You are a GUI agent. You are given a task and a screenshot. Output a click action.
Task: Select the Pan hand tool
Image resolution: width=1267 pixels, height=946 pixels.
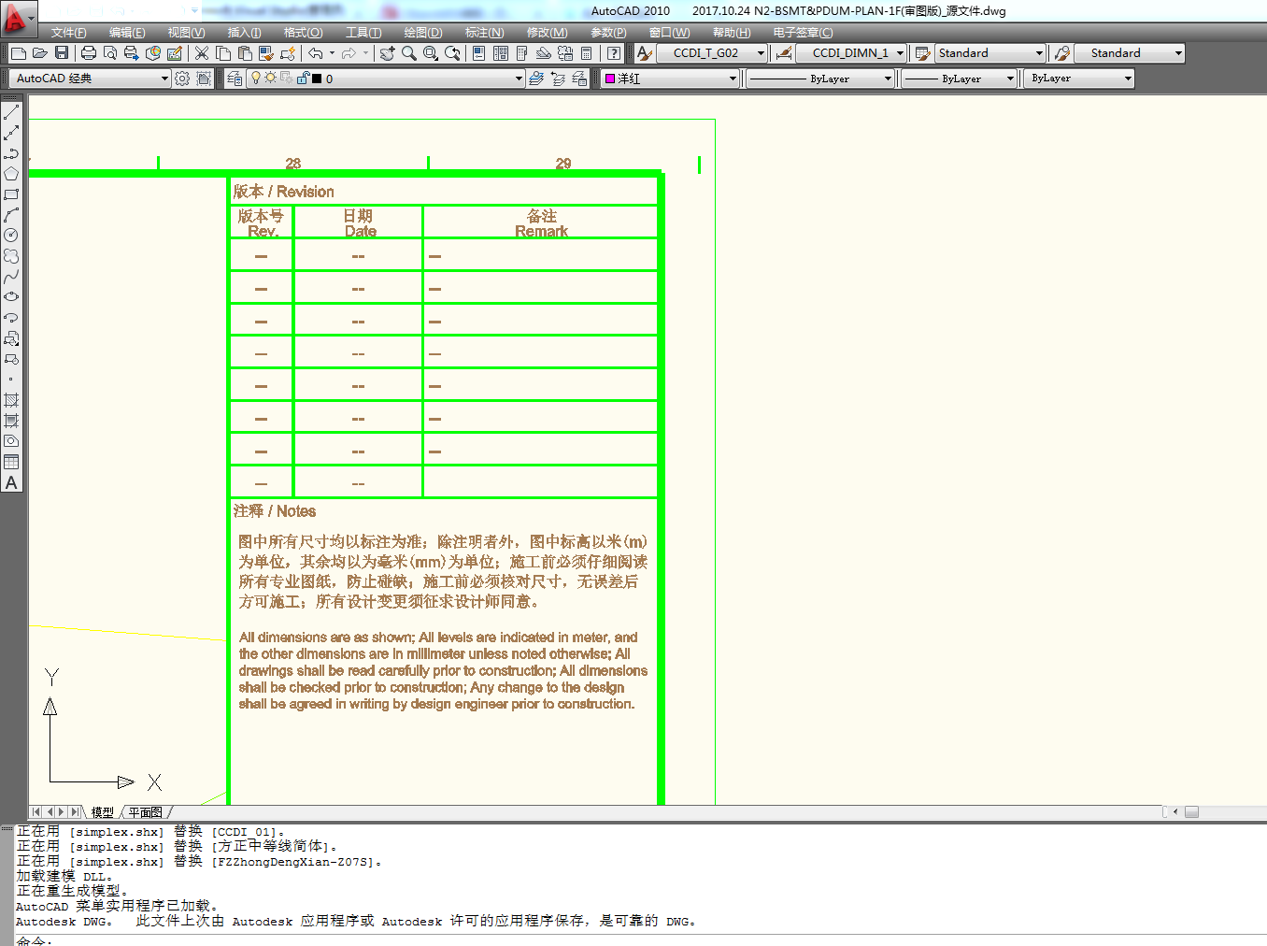387,53
